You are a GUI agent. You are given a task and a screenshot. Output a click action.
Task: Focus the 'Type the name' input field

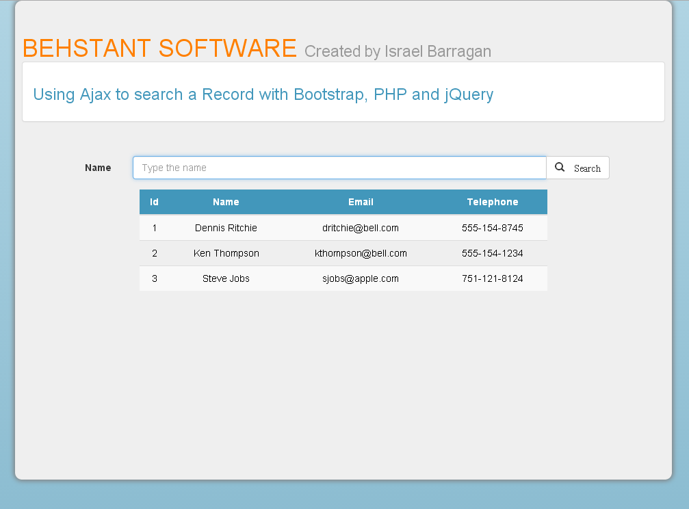pos(339,168)
